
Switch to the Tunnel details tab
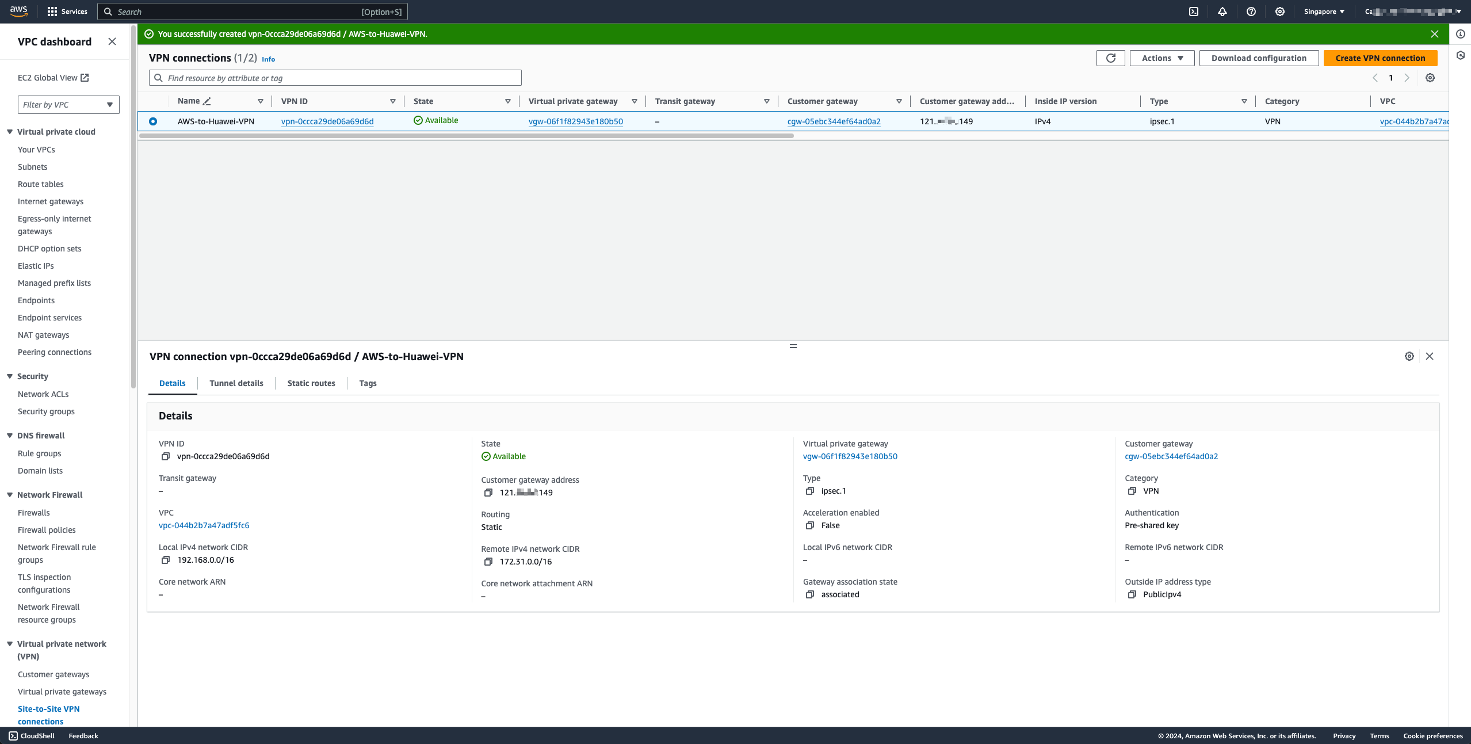pos(236,383)
